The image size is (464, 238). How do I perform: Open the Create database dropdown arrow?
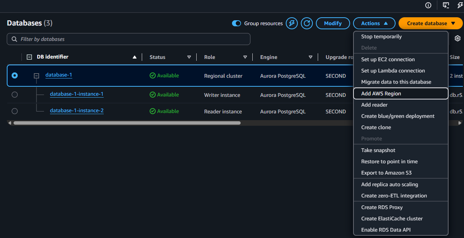click(453, 23)
